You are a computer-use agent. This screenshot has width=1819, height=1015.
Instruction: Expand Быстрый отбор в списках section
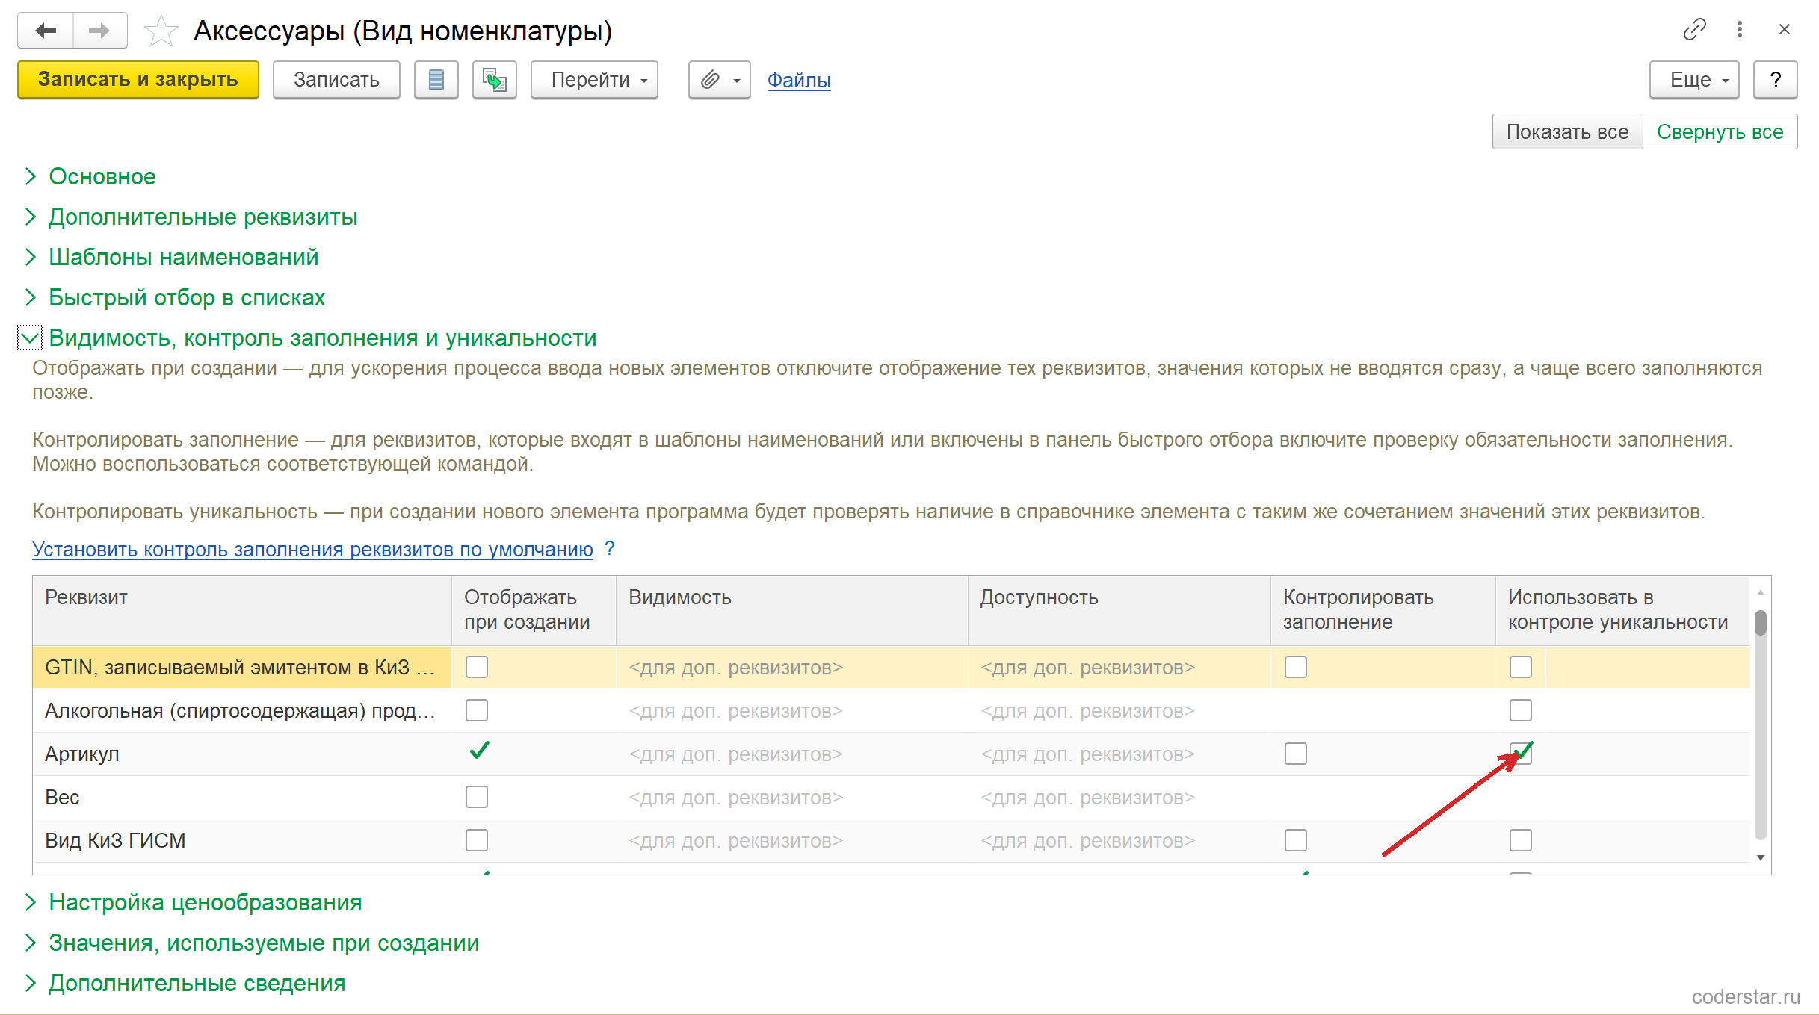coord(187,297)
